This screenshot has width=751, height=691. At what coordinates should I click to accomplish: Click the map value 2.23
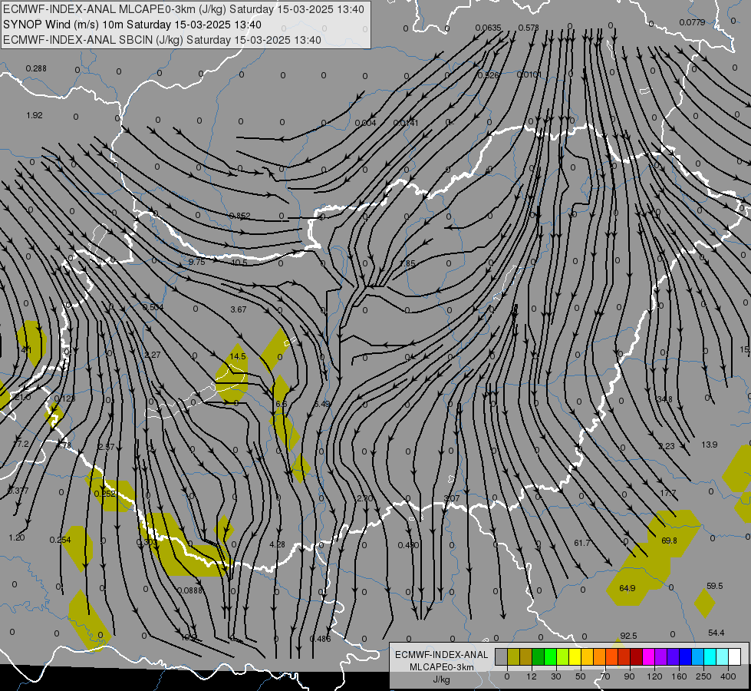click(666, 446)
